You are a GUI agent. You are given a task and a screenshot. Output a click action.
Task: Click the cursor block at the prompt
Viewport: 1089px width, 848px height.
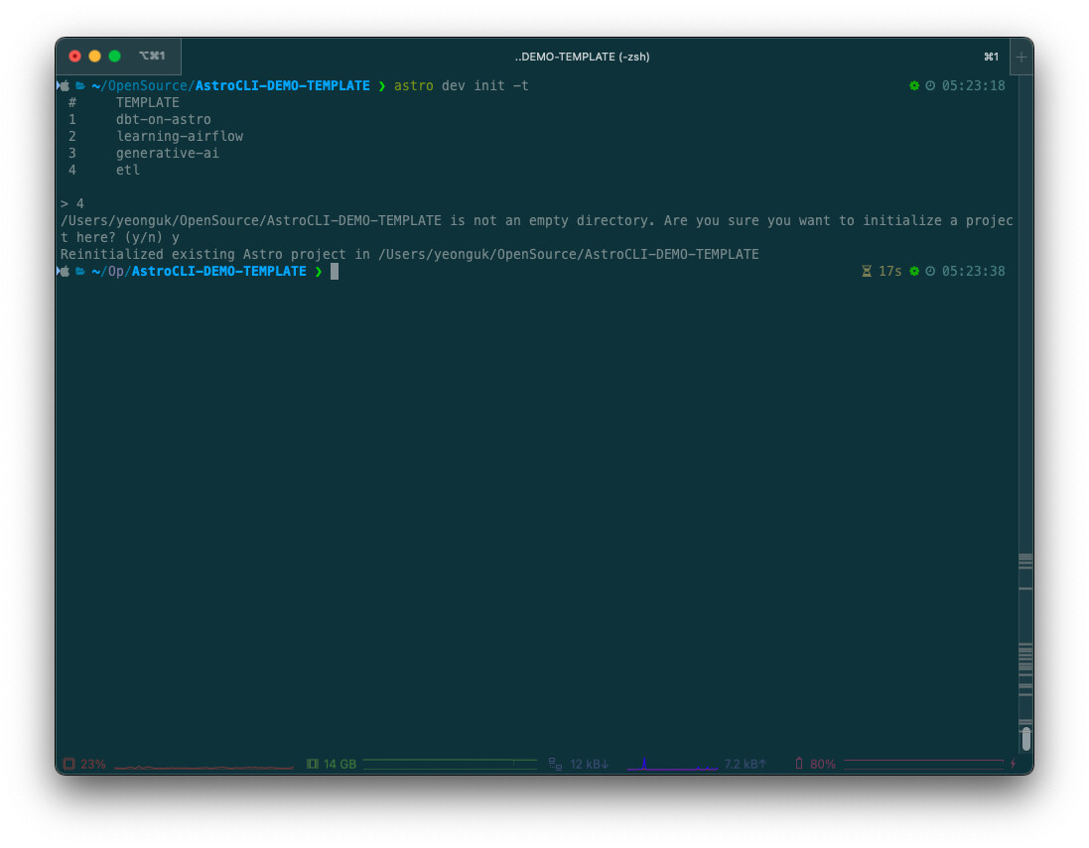(x=335, y=272)
